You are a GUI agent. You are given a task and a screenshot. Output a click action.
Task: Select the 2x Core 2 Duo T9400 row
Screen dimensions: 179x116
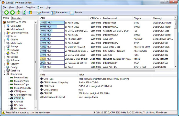pos(107,59)
